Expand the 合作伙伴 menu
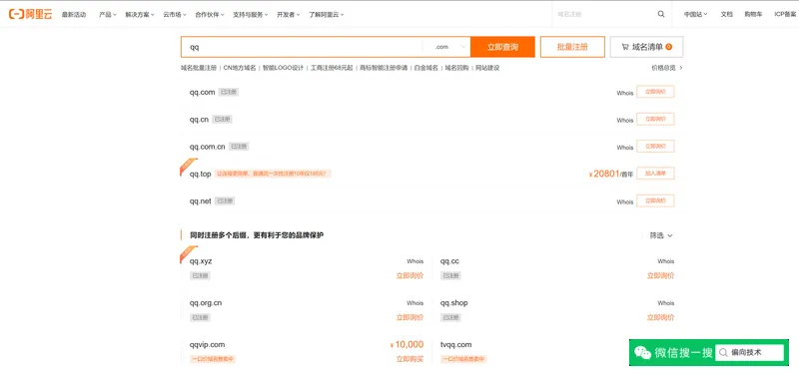Viewport: 799px width, 376px height. 210,15
